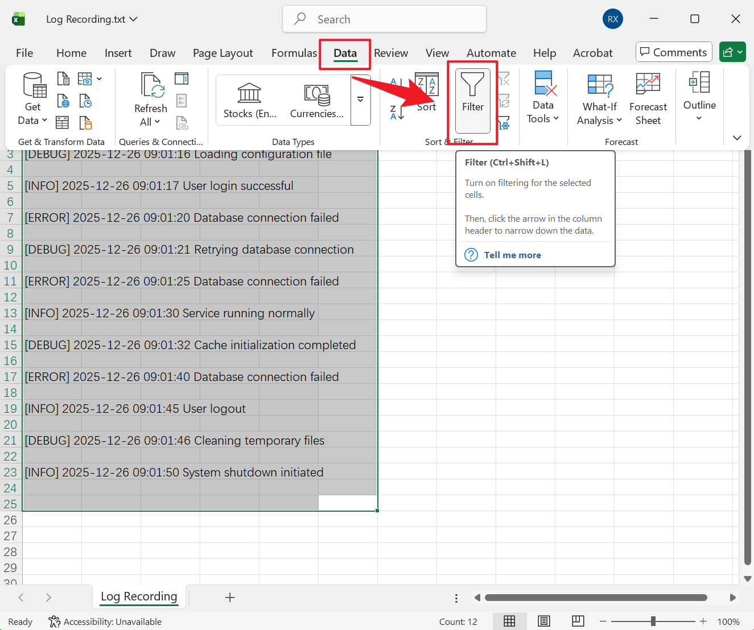The height and width of the screenshot is (630, 754).
Task: Open the Comments pane
Action: point(674,52)
